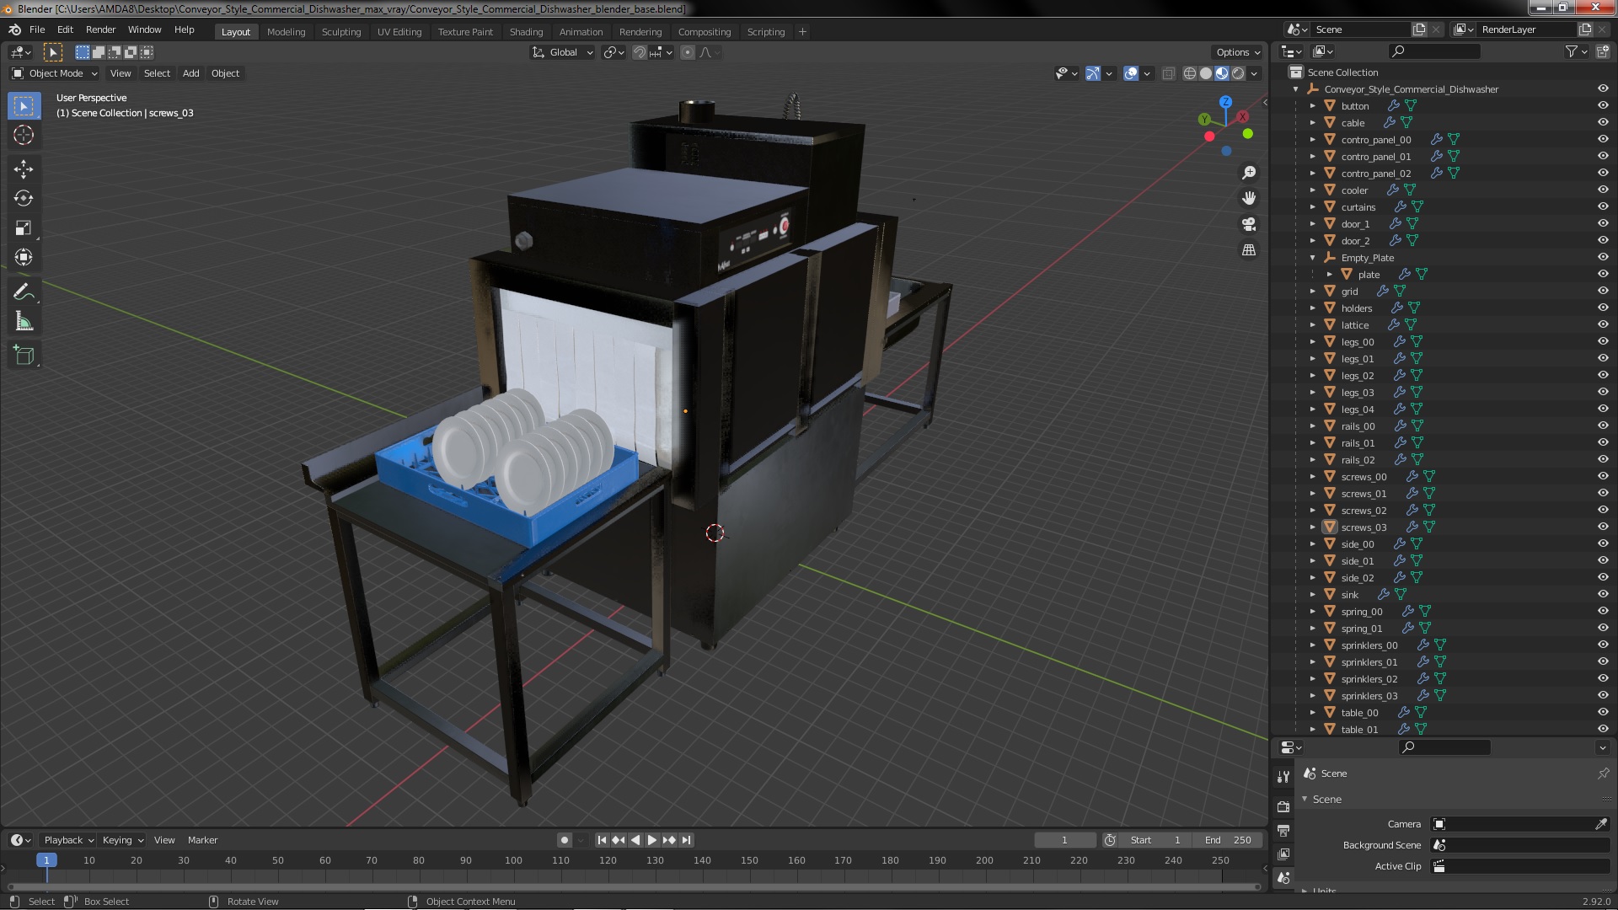Choose the Select Box tool
Viewport: 1618px width, 910px height.
click(x=24, y=105)
